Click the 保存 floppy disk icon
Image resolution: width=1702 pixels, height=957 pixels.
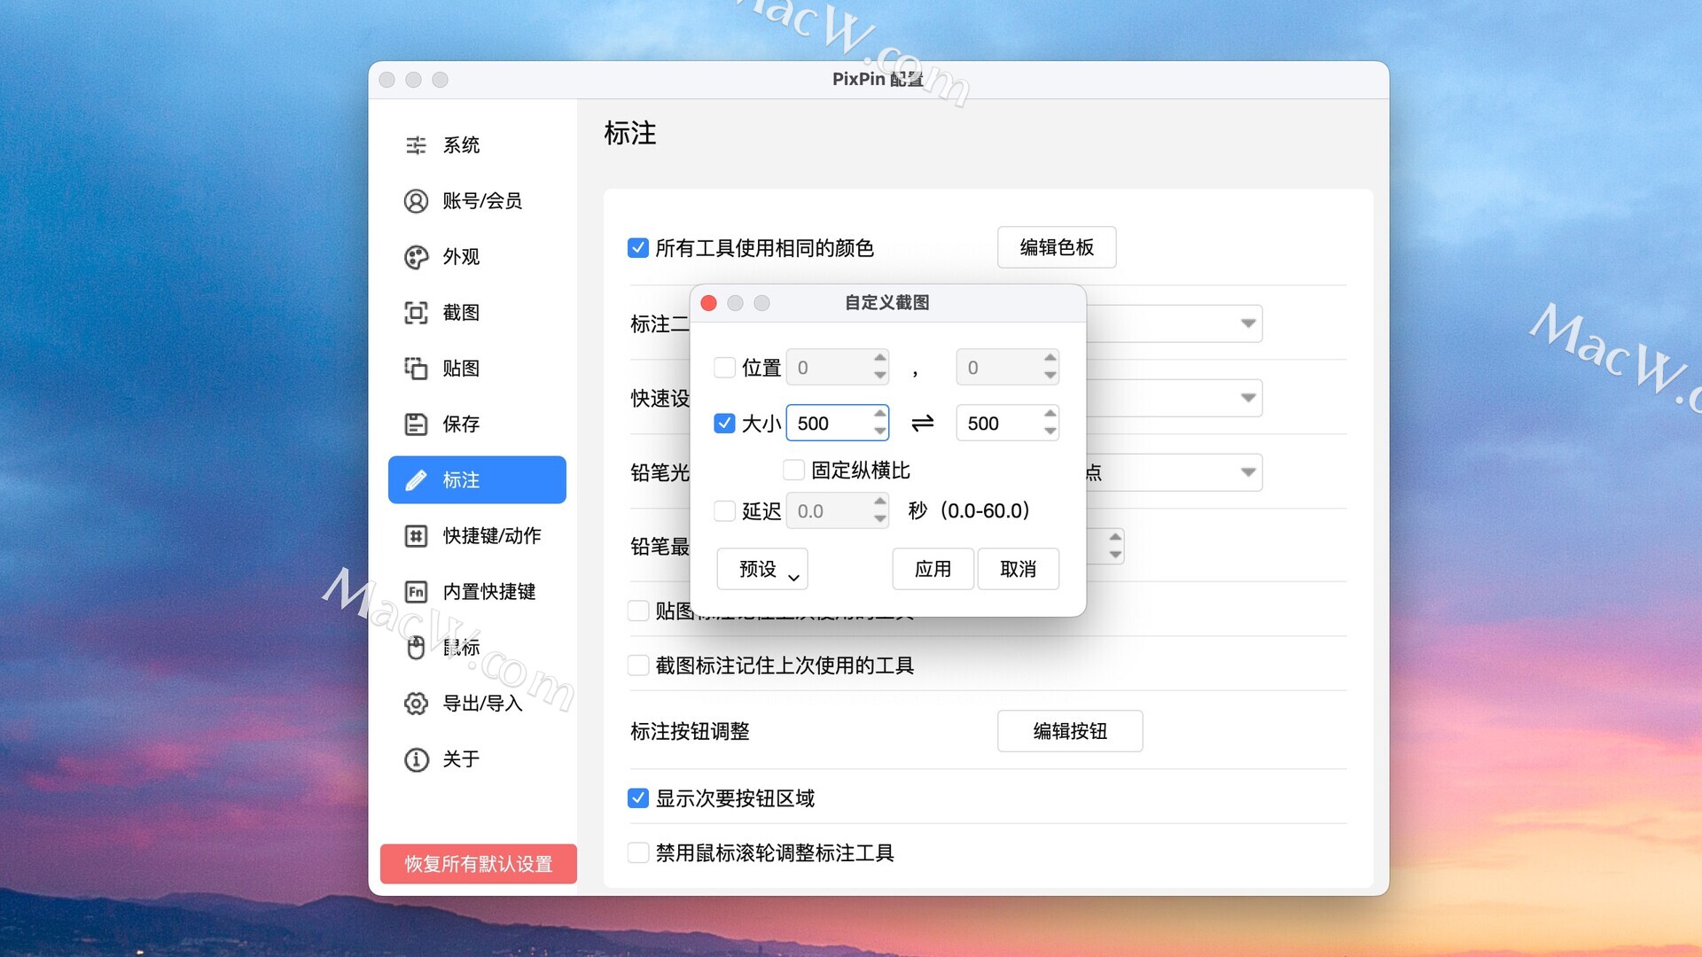[416, 424]
